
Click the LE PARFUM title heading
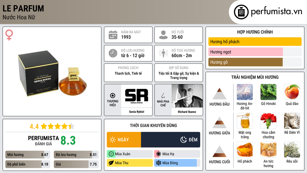23,8
